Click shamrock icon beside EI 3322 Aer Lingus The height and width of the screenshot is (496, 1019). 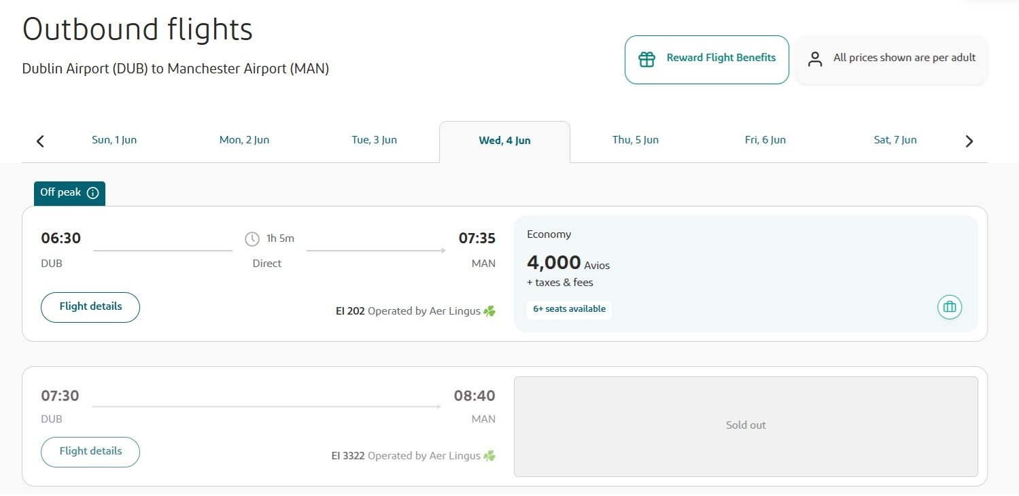coord(489,456)
